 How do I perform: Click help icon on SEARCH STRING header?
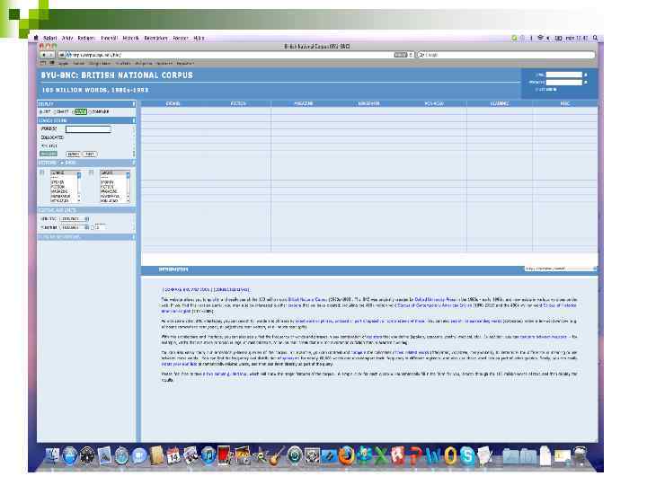coord(133,121)
